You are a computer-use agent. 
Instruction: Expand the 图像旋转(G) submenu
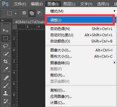pyautogui.click(x=81, y=63)
